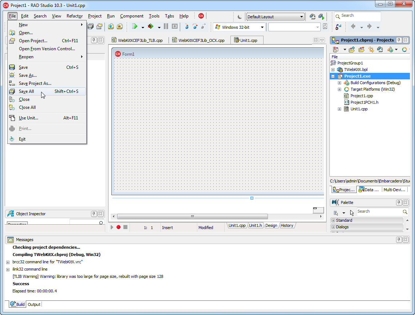Screen dimensions: 415x315
Task: Expand the Unit1.cpp tree node
Action: (x=339, y=109)
